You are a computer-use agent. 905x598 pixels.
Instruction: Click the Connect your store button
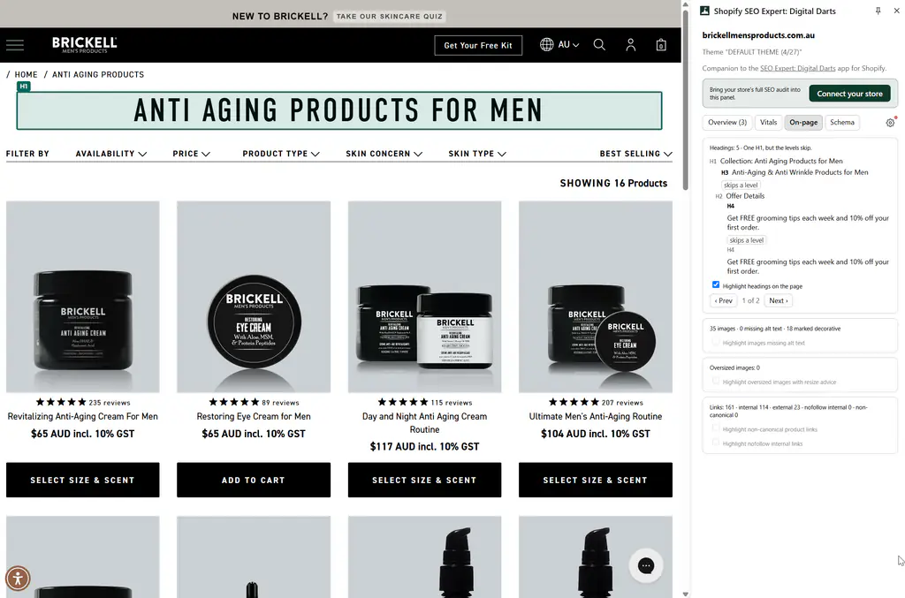tap(849, 94)
